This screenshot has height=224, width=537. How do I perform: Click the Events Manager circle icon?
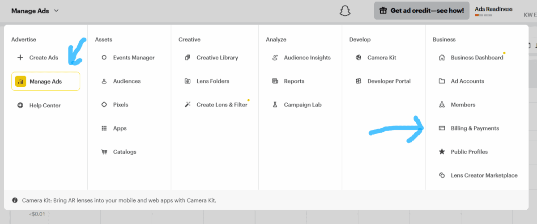(x=104, y=58)
